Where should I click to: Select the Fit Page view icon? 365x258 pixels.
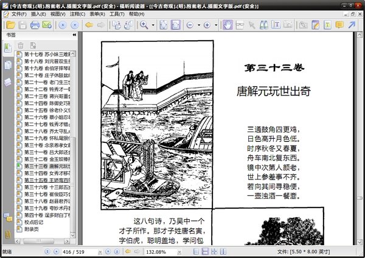point(164,25)
